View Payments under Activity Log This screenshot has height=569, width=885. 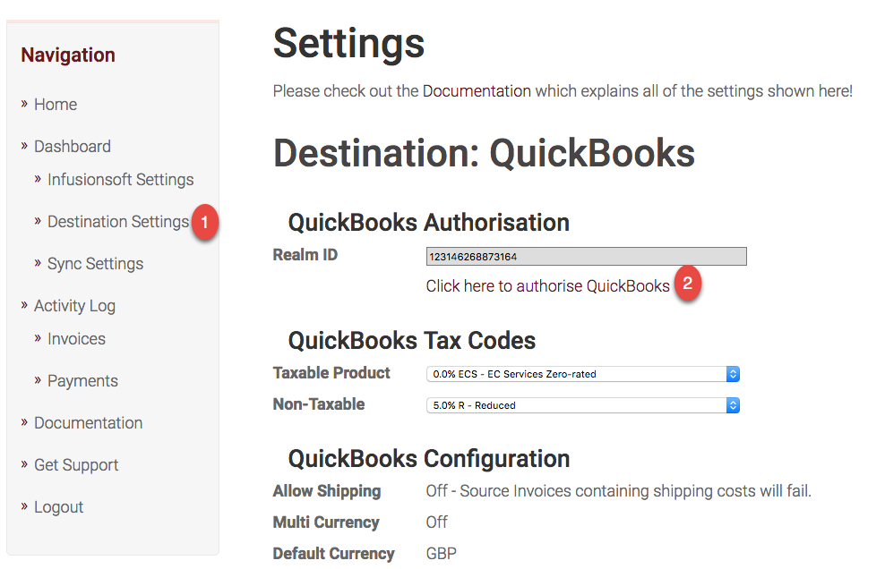coord(82,381)
